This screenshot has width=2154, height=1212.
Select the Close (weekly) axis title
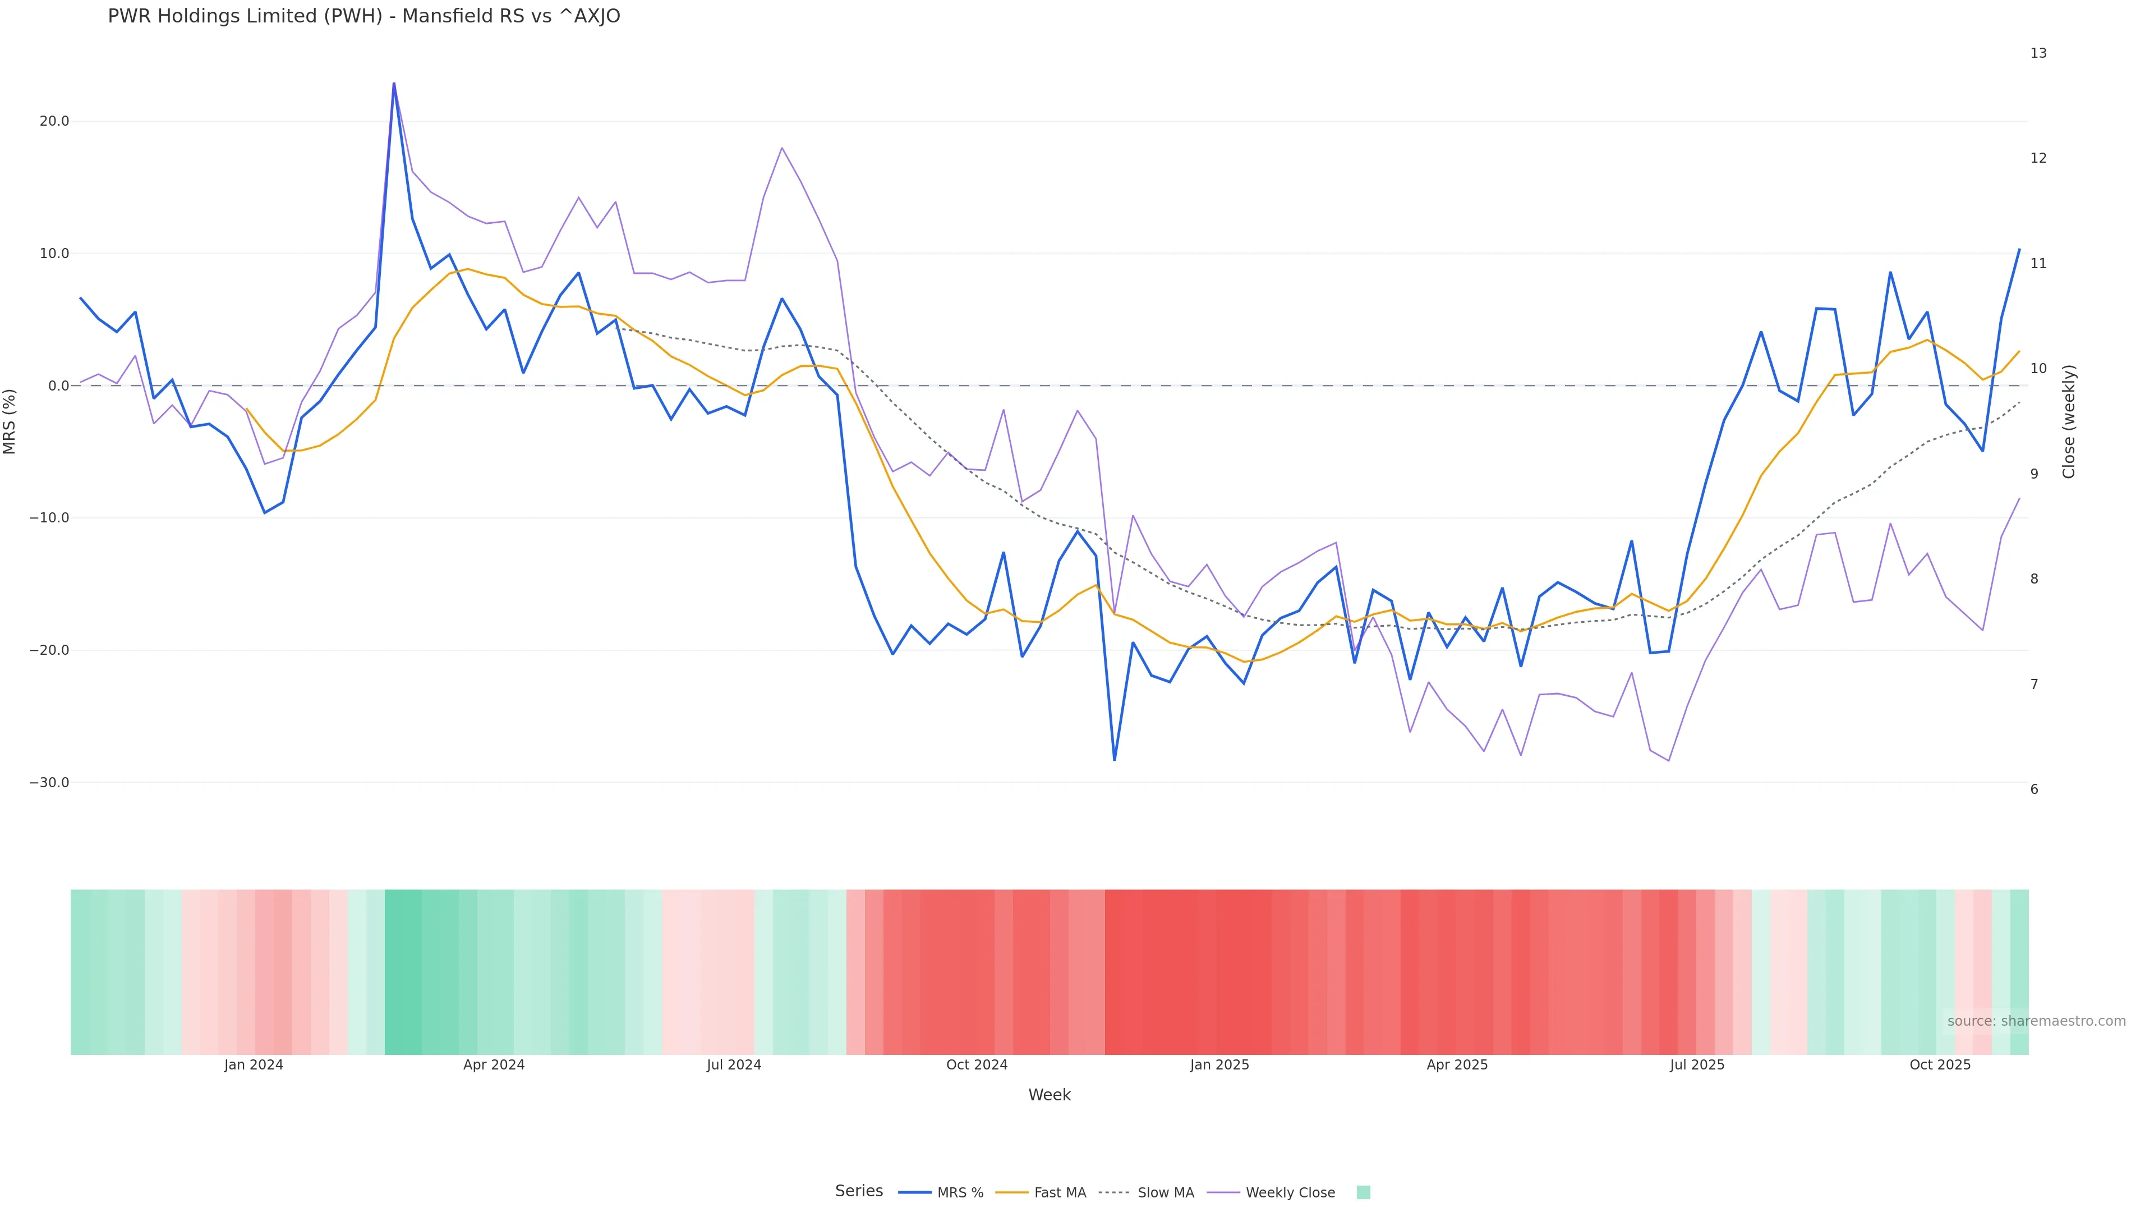point(2069,421)
